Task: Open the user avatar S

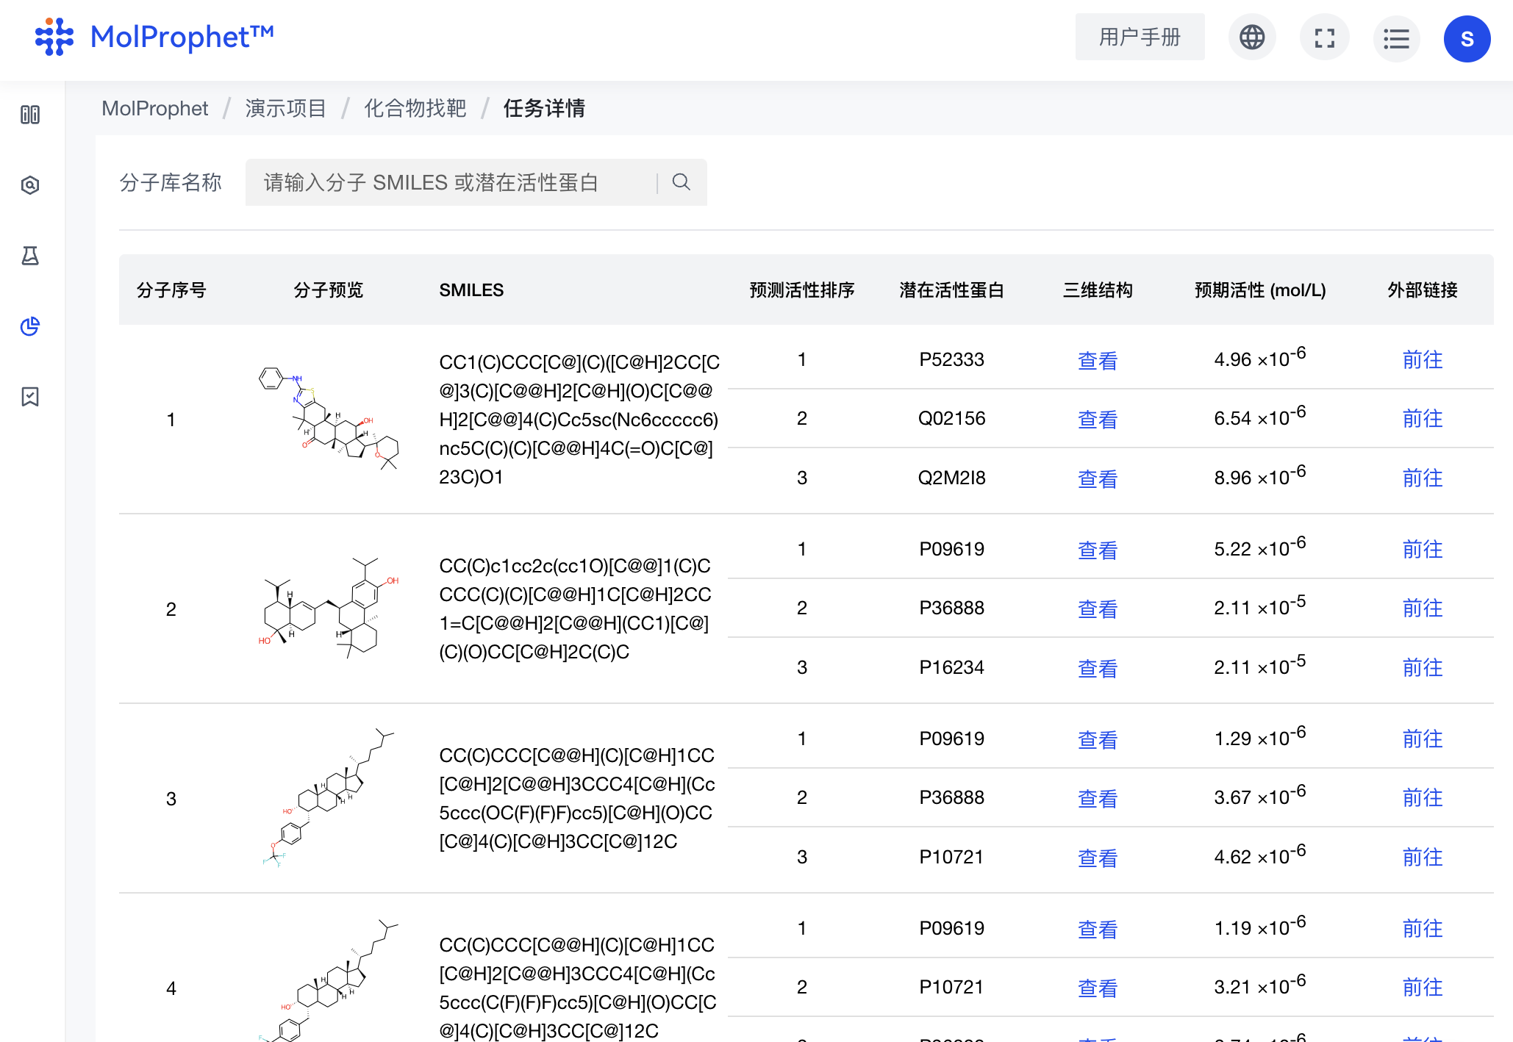Action: coord(1467,39)
